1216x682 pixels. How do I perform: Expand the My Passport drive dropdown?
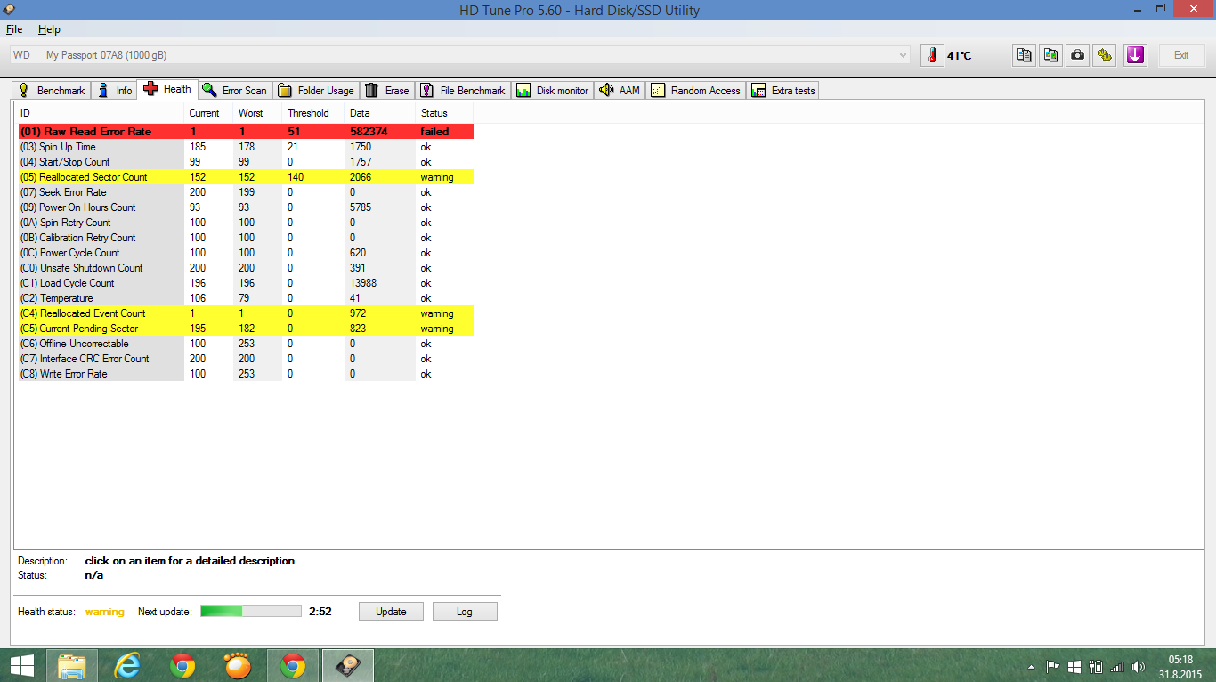904,55
